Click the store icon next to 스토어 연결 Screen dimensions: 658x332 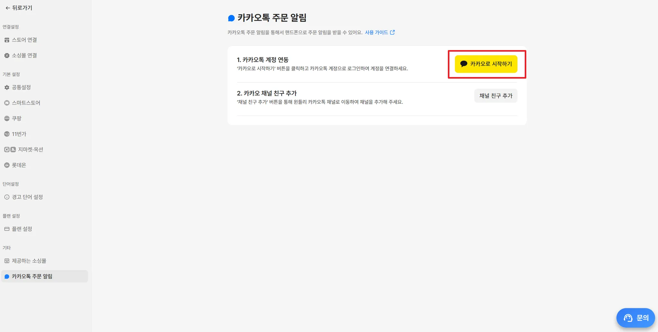pos(7,40)
